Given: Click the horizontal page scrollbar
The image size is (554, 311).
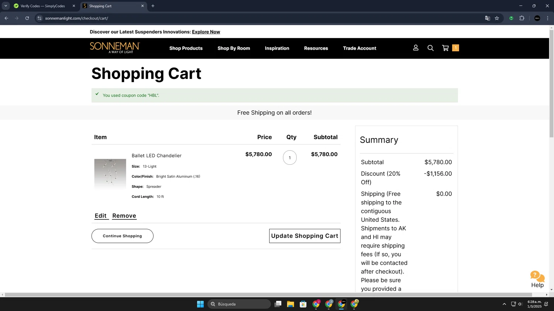Looking at the screenshot, I should coord(268,294).
